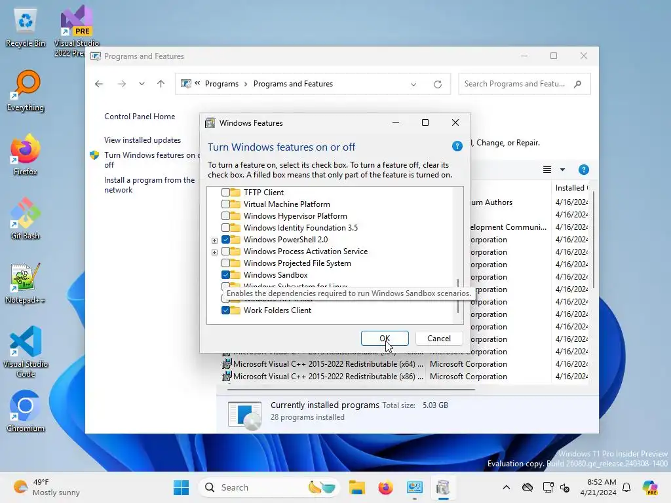Click the Windows Start button

tap(181, 487)
